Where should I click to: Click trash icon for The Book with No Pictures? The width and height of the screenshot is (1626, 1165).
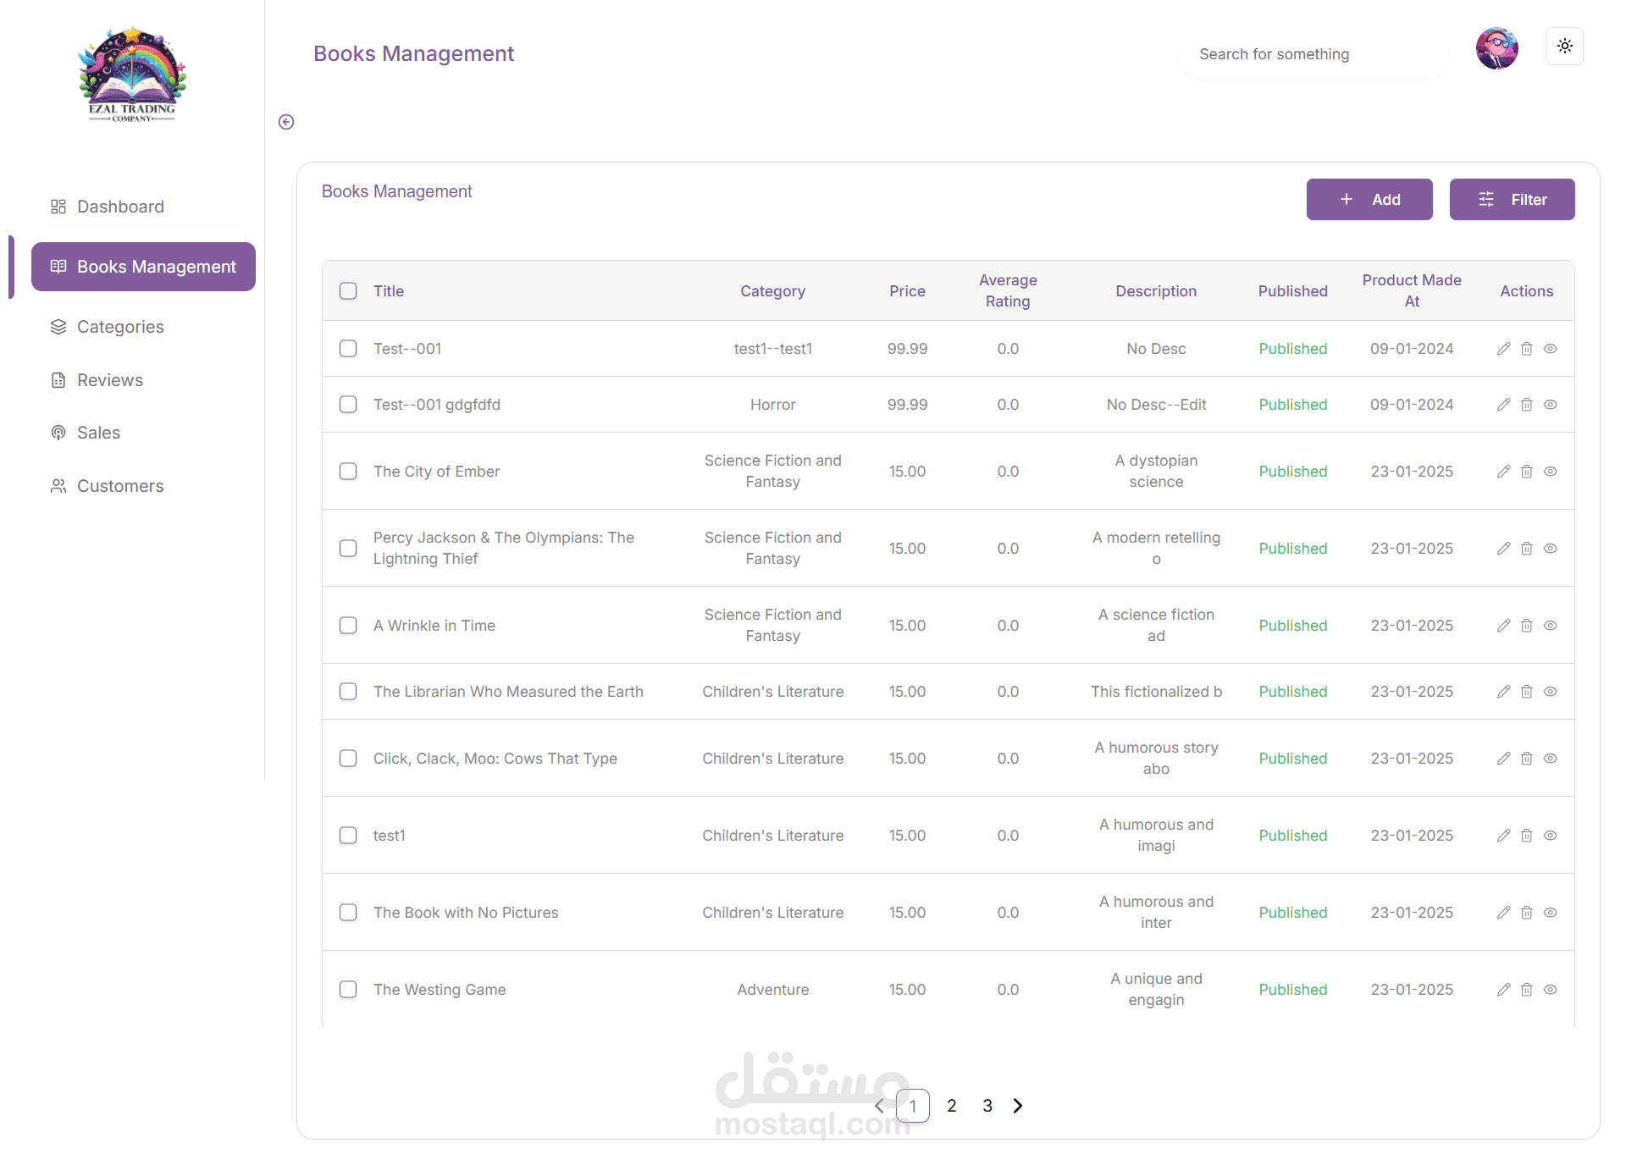pos(1526,913)
